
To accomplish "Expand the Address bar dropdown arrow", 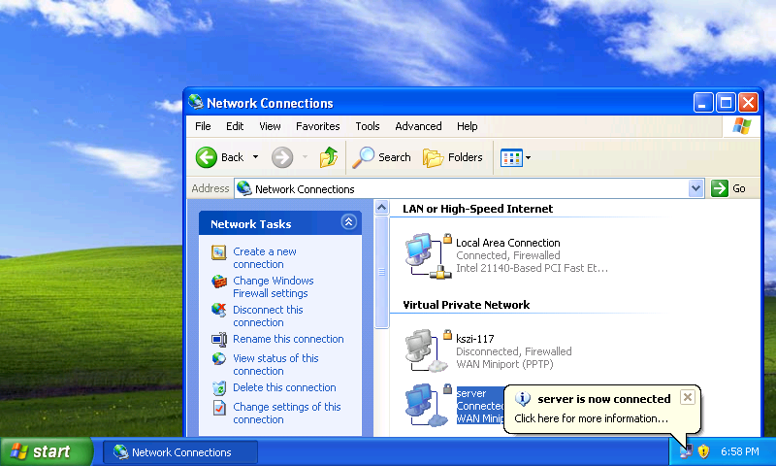I will [x=695, y=188].
